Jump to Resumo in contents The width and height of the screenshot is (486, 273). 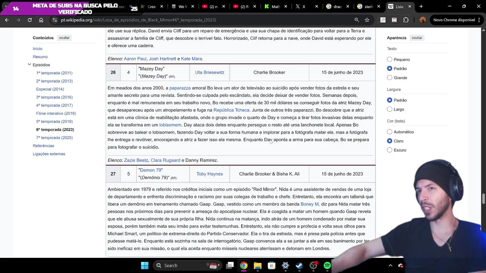click(40, 57)
